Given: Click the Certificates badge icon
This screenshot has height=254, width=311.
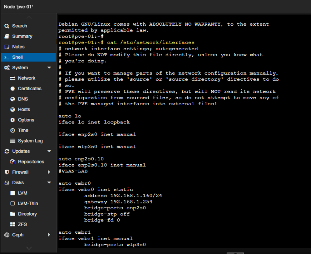Looking at the screenshot, I should point(12,89).
